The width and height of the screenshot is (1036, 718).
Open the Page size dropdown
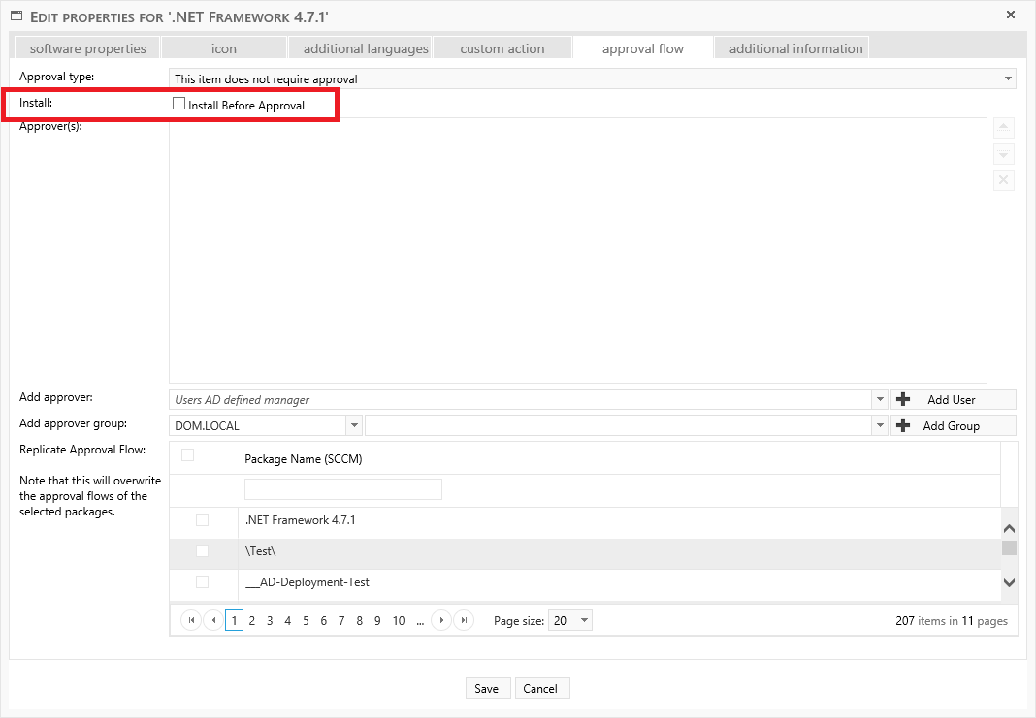(x=583, y=621)
